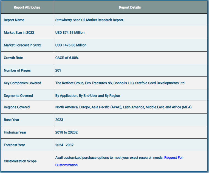Select the Number of Pages label
This screenshot has width=209, height=173.
pyautogui.click(x=17, y=70)
